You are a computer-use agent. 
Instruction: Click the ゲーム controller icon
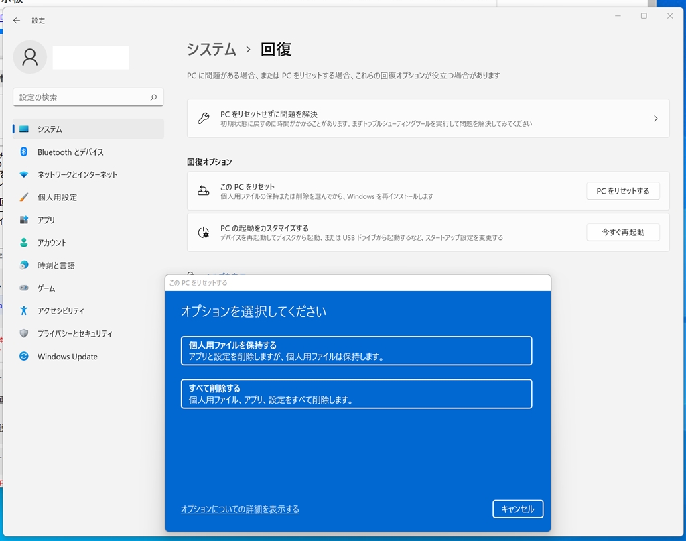pos(24,288)
